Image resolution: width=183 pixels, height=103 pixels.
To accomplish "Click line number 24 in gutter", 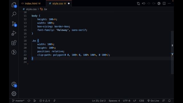I will [x=25, y=62].
